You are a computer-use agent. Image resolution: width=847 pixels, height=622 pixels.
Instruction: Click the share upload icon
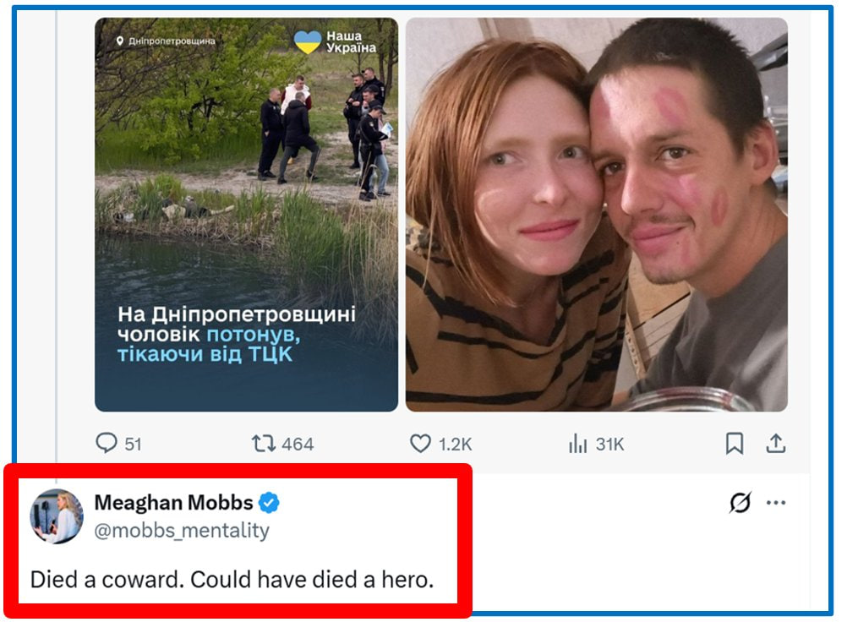(x=776, y=444)
